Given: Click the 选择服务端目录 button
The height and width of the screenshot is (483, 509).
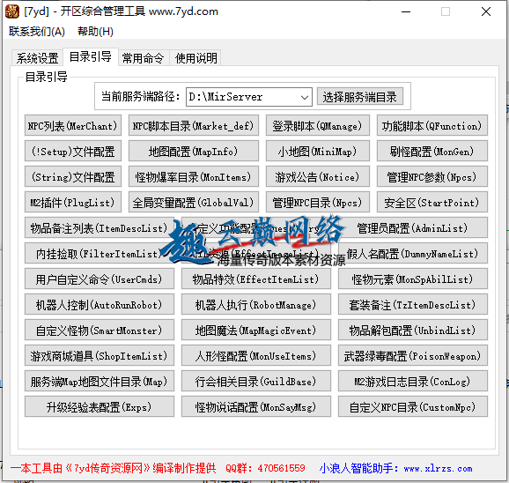Looking at the screenshot, I should (x=360, y=96).
